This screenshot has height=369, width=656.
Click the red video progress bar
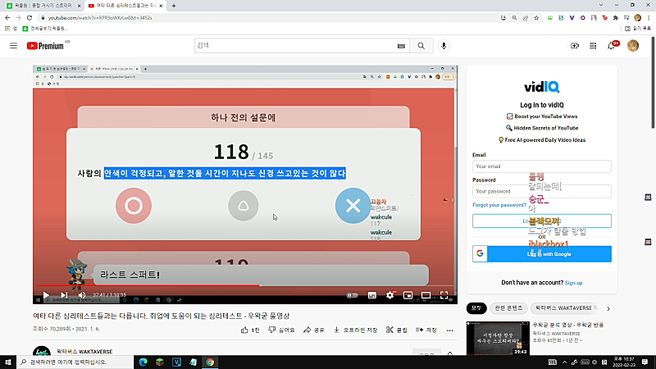tap(148, 285)
